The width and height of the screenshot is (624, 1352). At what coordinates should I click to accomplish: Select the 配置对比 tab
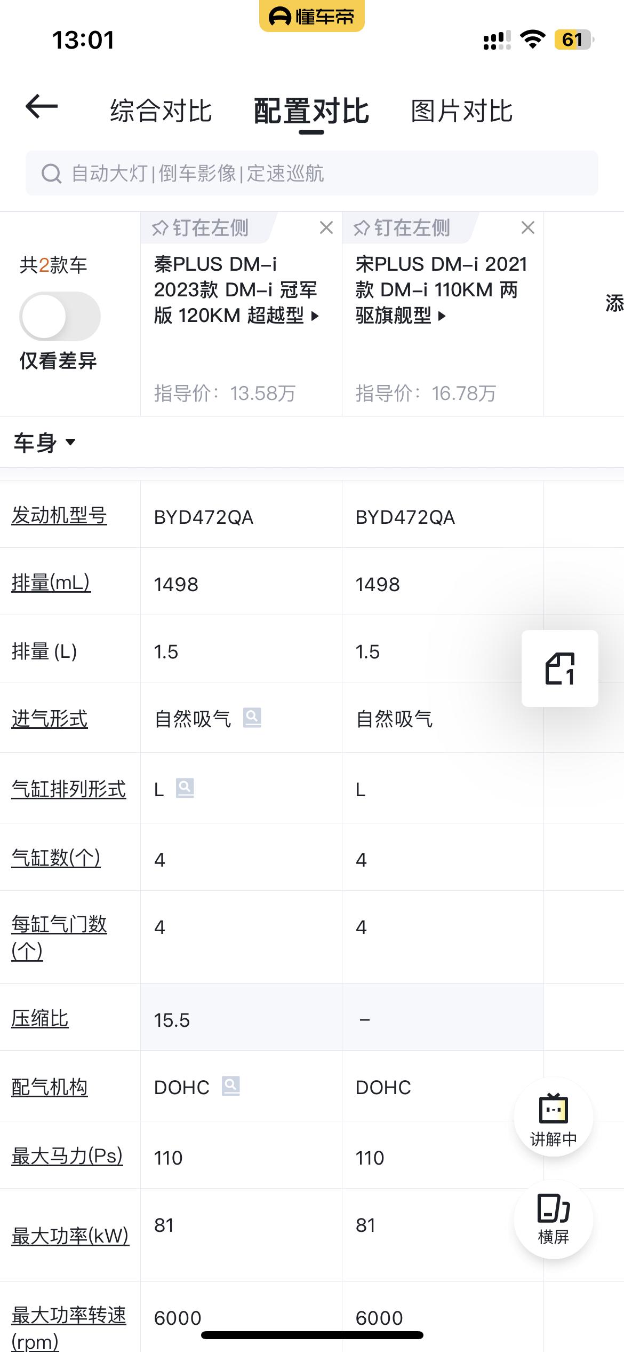point(311,111)
